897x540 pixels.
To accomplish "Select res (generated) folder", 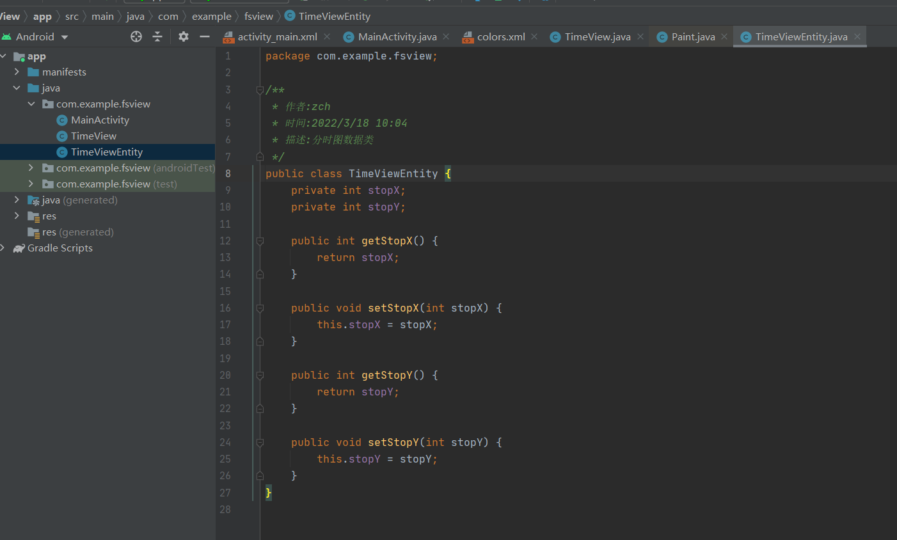I will [x=77, y=232].
